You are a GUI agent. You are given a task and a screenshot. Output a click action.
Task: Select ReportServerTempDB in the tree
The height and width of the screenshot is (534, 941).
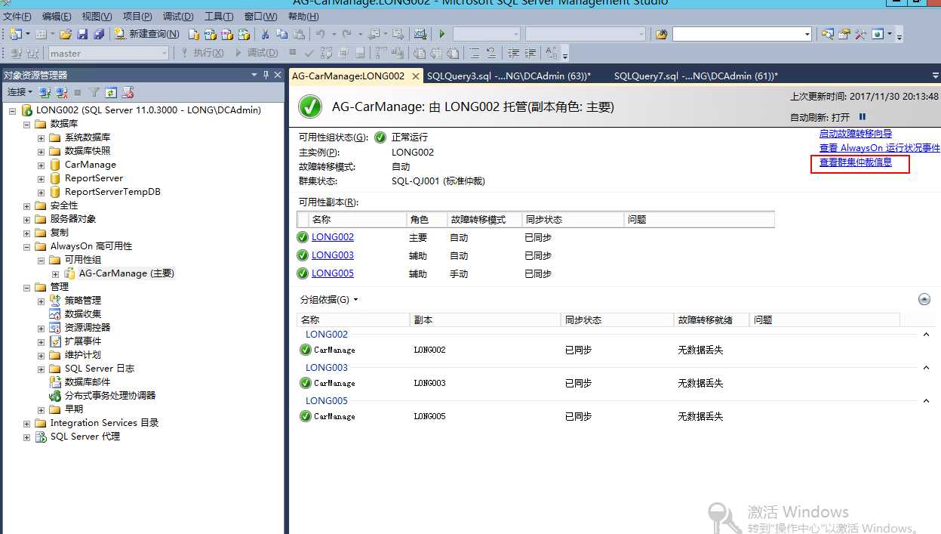coord(112,192)
